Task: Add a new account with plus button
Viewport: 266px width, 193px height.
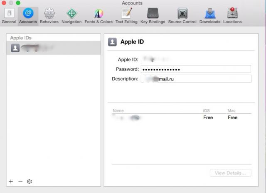Action: (x=11, y=181)
